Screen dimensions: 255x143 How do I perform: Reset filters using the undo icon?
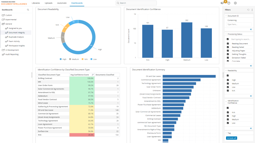(248, 10)
